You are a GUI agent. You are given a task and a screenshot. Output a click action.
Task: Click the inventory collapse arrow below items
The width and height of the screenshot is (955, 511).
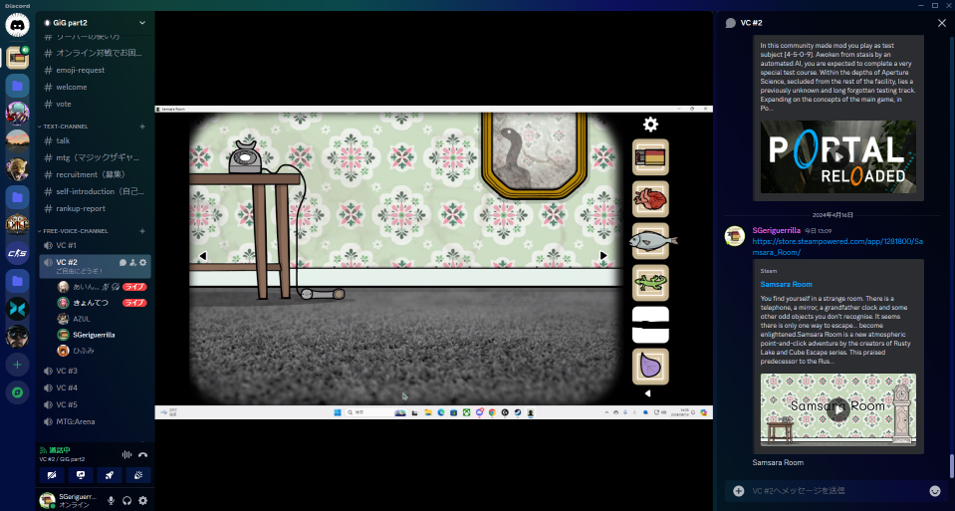click(647, 393)
